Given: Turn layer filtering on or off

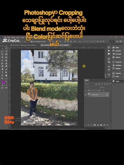Looking at the screenshot, I should (110, 84).
